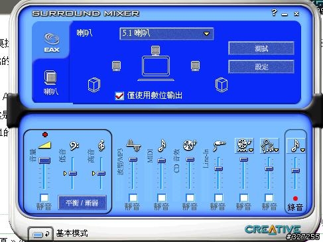323x242 pixels.
Task: Mute the Wave/MP3 channel
Action: click(133, 198)
